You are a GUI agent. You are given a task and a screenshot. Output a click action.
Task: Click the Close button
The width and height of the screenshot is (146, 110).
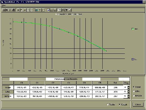(x=138, y=104)
